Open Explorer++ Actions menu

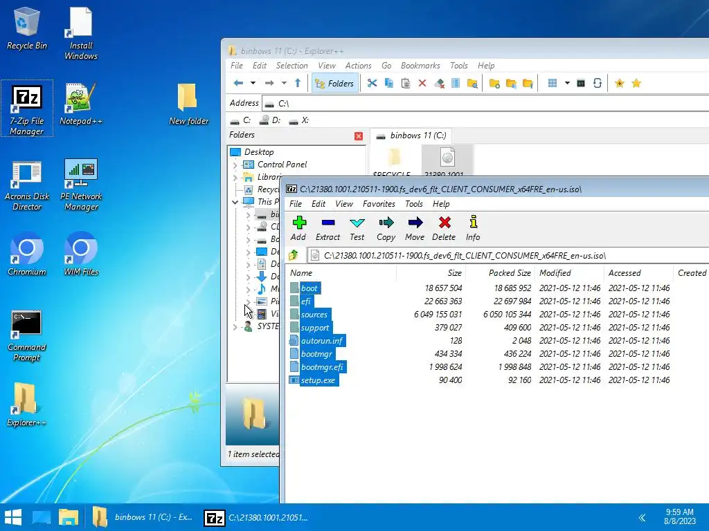(x=358, y=66)
